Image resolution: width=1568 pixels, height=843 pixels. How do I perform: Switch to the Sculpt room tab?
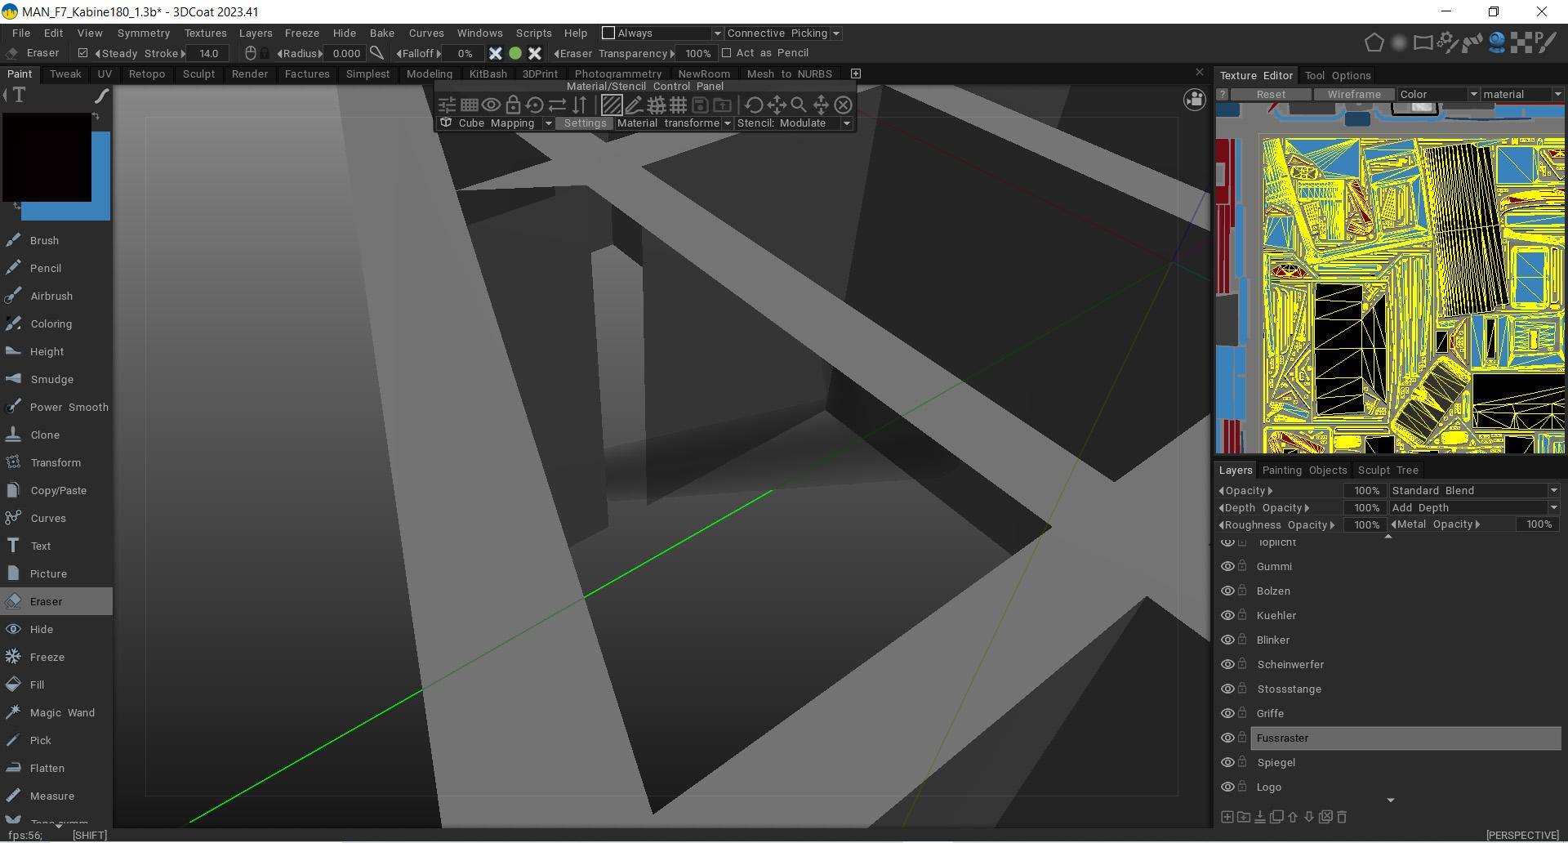(198, 74)
